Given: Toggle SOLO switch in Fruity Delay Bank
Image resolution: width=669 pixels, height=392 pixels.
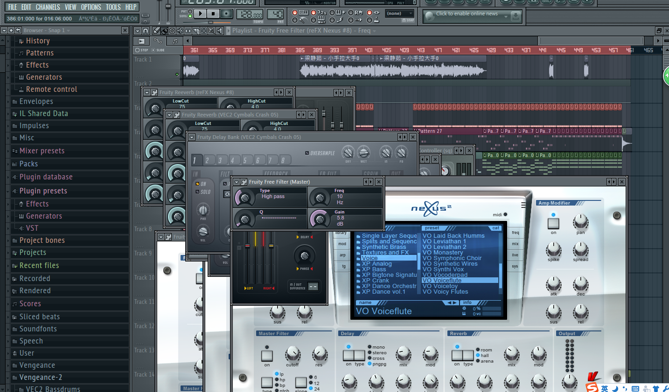Looking at the screenshot, I should (x=197, y=192).
